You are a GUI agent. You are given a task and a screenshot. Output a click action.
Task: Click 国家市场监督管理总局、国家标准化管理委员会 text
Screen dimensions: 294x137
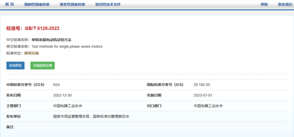click(91, 117)
